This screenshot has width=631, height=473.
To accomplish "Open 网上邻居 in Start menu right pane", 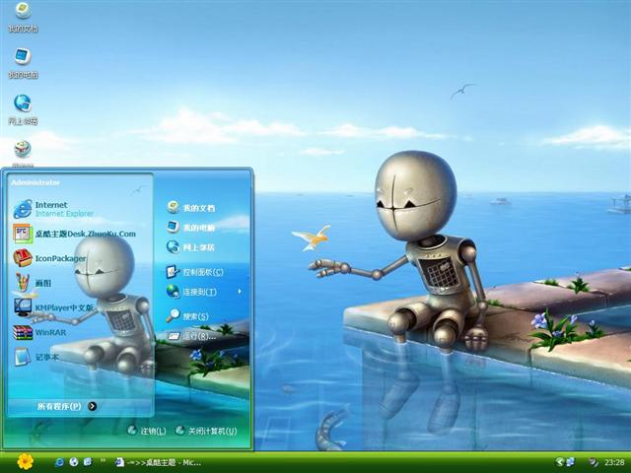I will 190,247.
